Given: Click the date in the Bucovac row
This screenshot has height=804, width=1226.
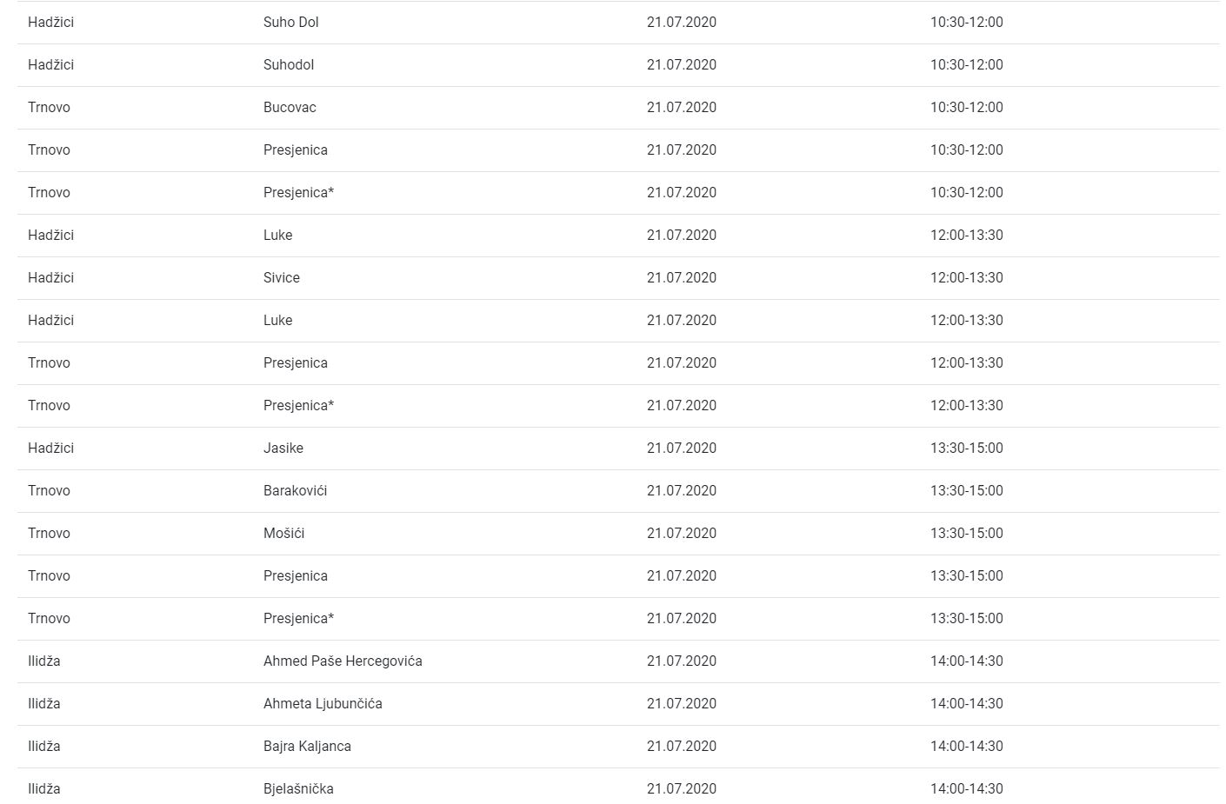Looking at the screenshot, I should (681, 108).
